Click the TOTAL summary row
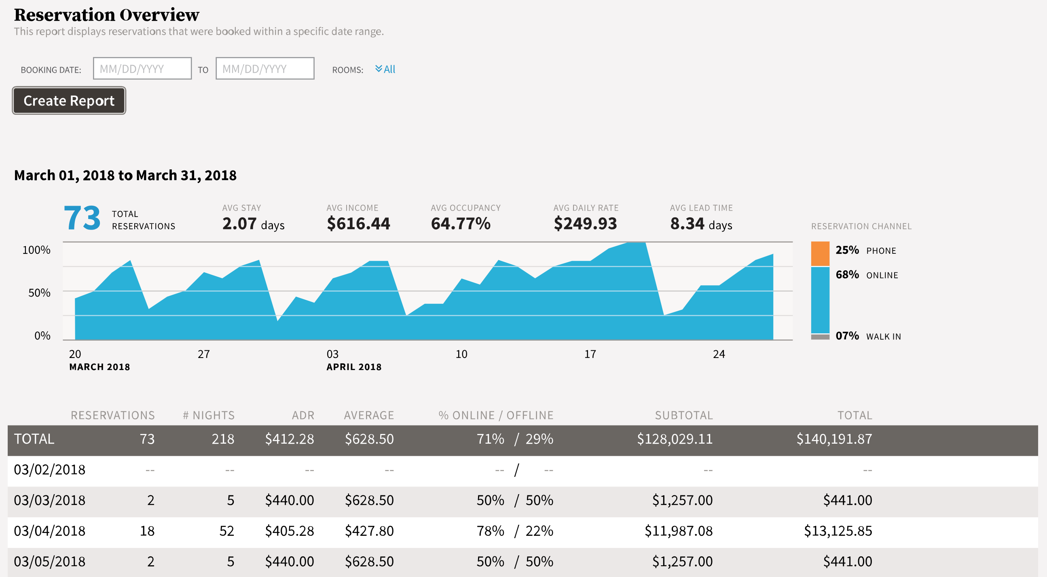1047x577 pixels. [x=34, y=439]
